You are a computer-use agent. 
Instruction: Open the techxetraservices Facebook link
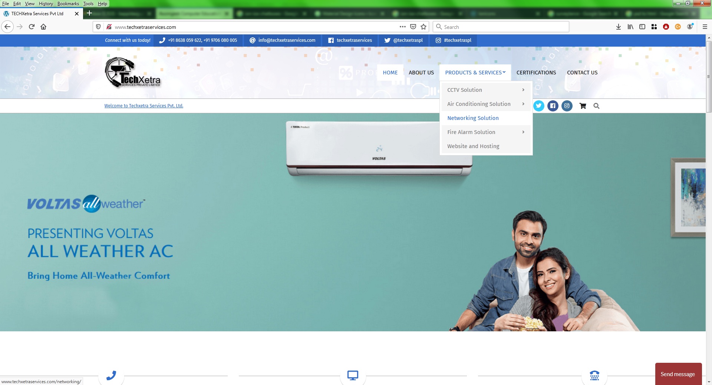click(350, 40)
